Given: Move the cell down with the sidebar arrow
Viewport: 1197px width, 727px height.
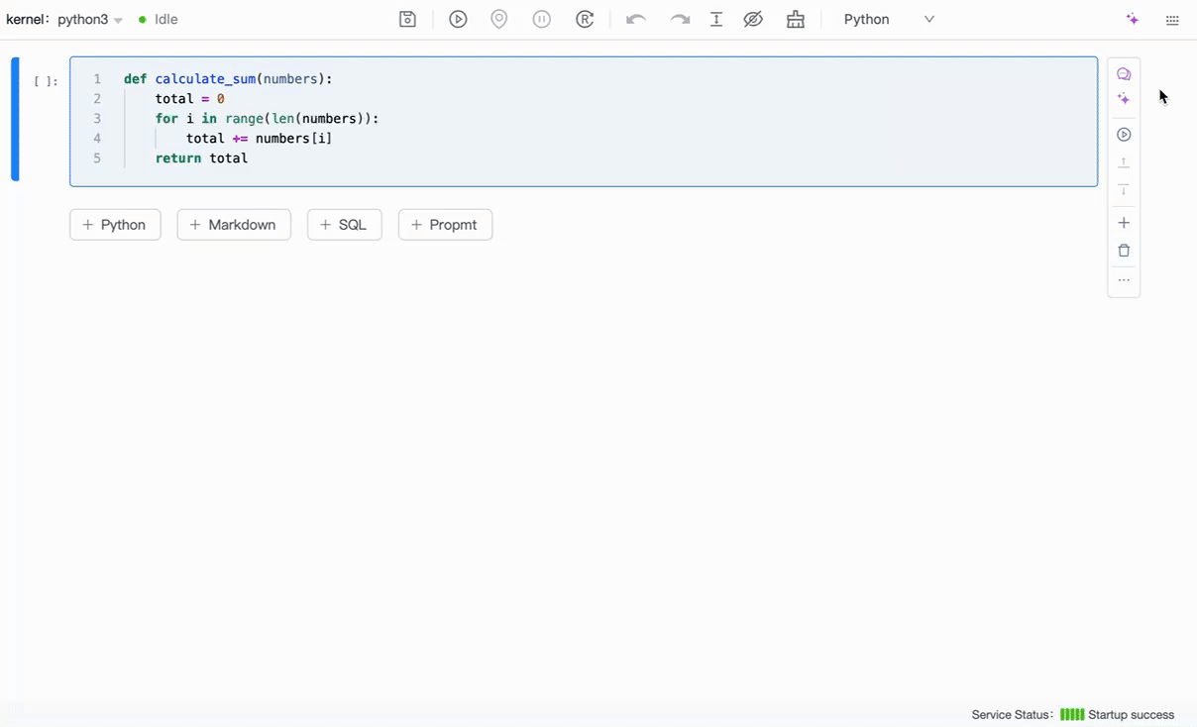Looking at the screenshot, I should click(x=1124, y=190).
